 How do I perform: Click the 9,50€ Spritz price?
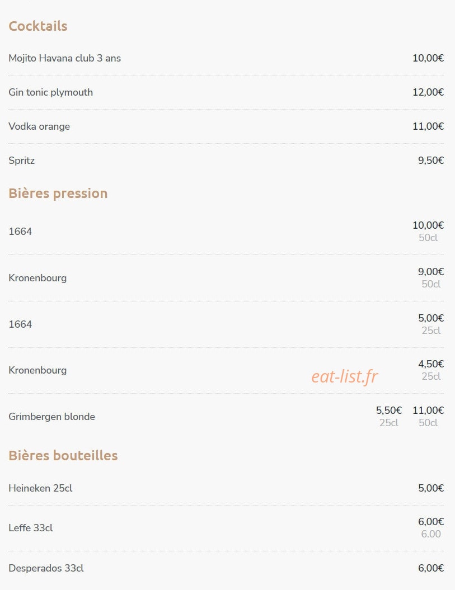tap(431, 161)
